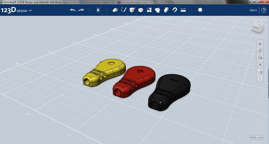This screenshot has width=269, height=144.
Task: Select the Measure ruler tool
Action: pyautogui.click(x=183, y=10)
